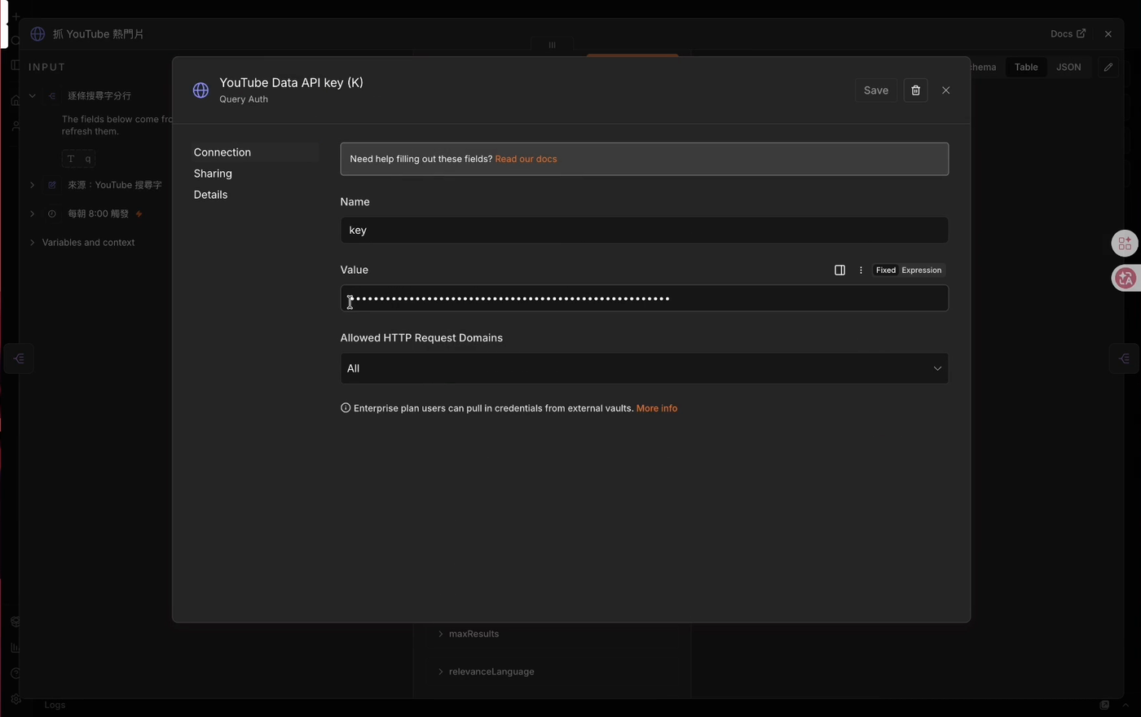1141x717 pixels.
Task: Close the 抓 YouTube 熱門片 node panel
Action: [1108, 33]
